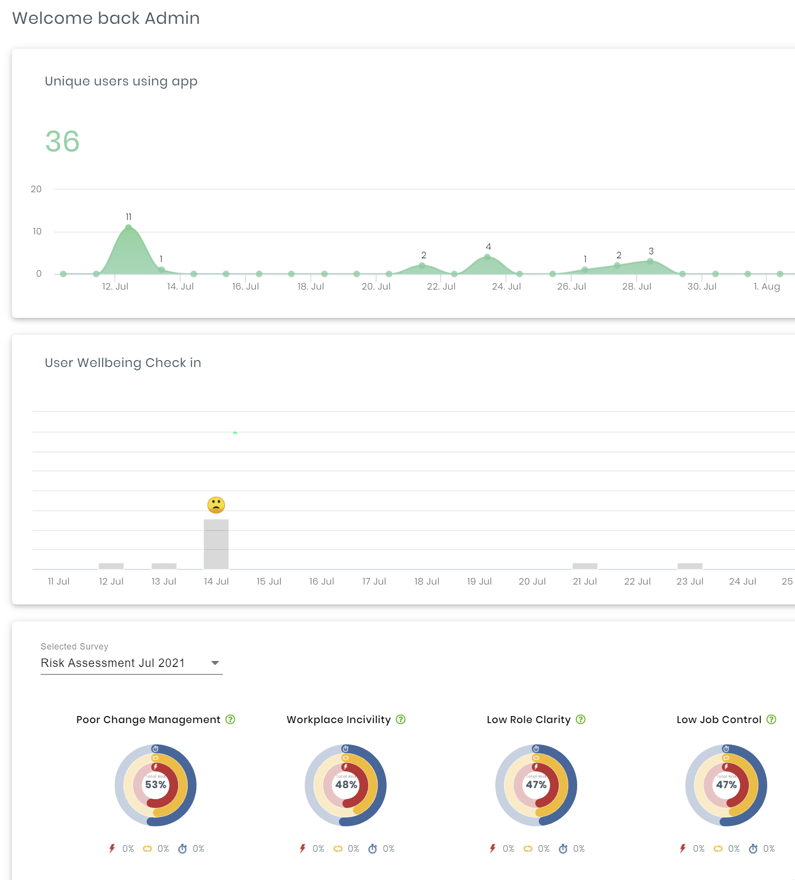Click the 53% Poor Change Management donut chart
This screenshot has width=795, height=880.
click(x=156, y=785)
